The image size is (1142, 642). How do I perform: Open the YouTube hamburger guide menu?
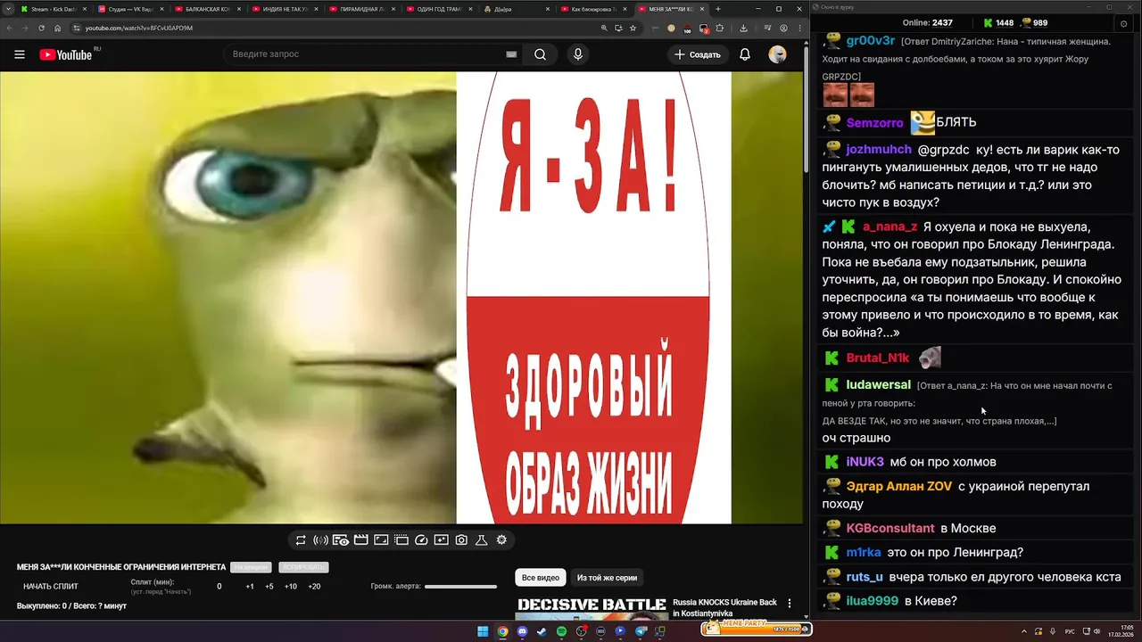(20, 54)
